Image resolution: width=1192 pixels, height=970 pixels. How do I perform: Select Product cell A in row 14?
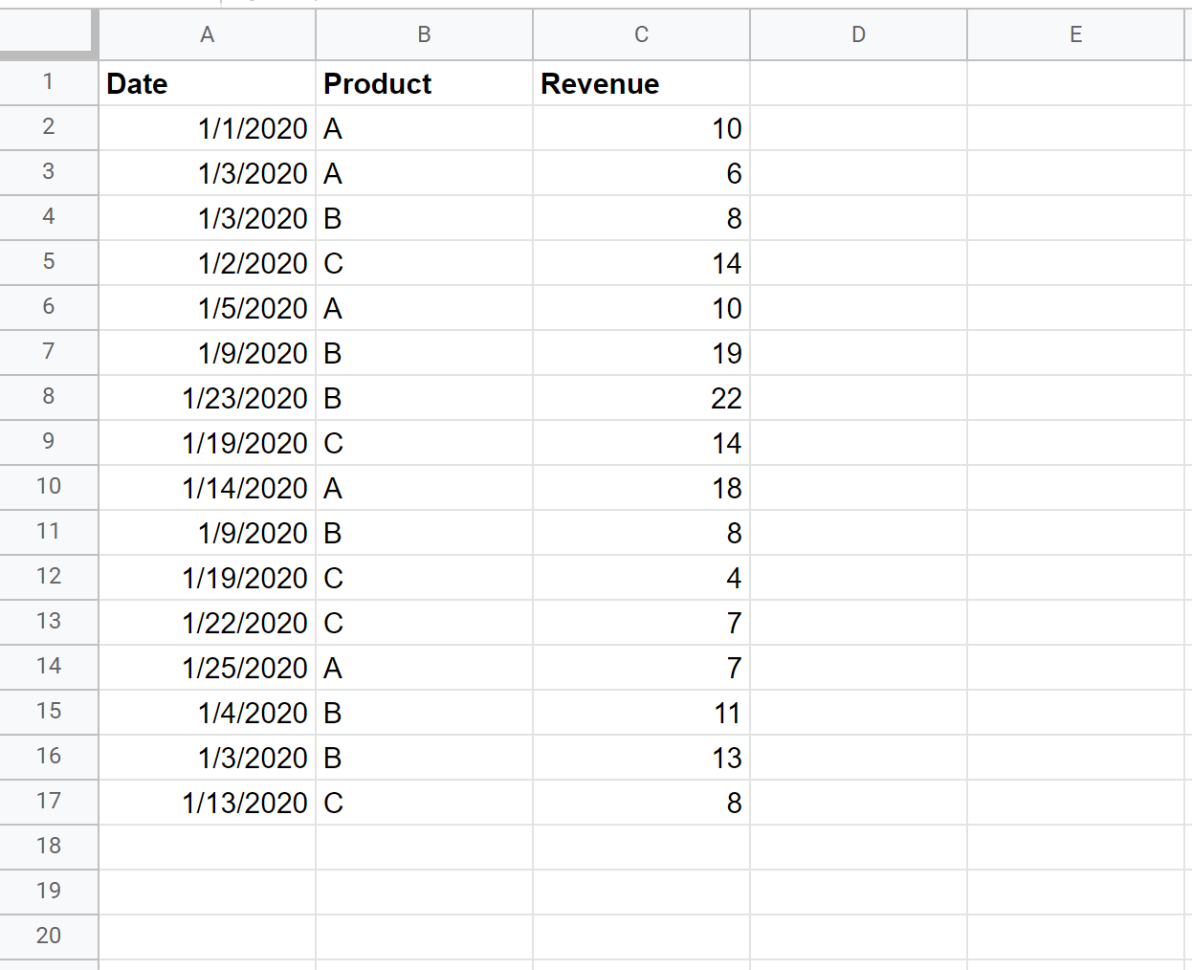pyautogui.click(x=424, y=668)
